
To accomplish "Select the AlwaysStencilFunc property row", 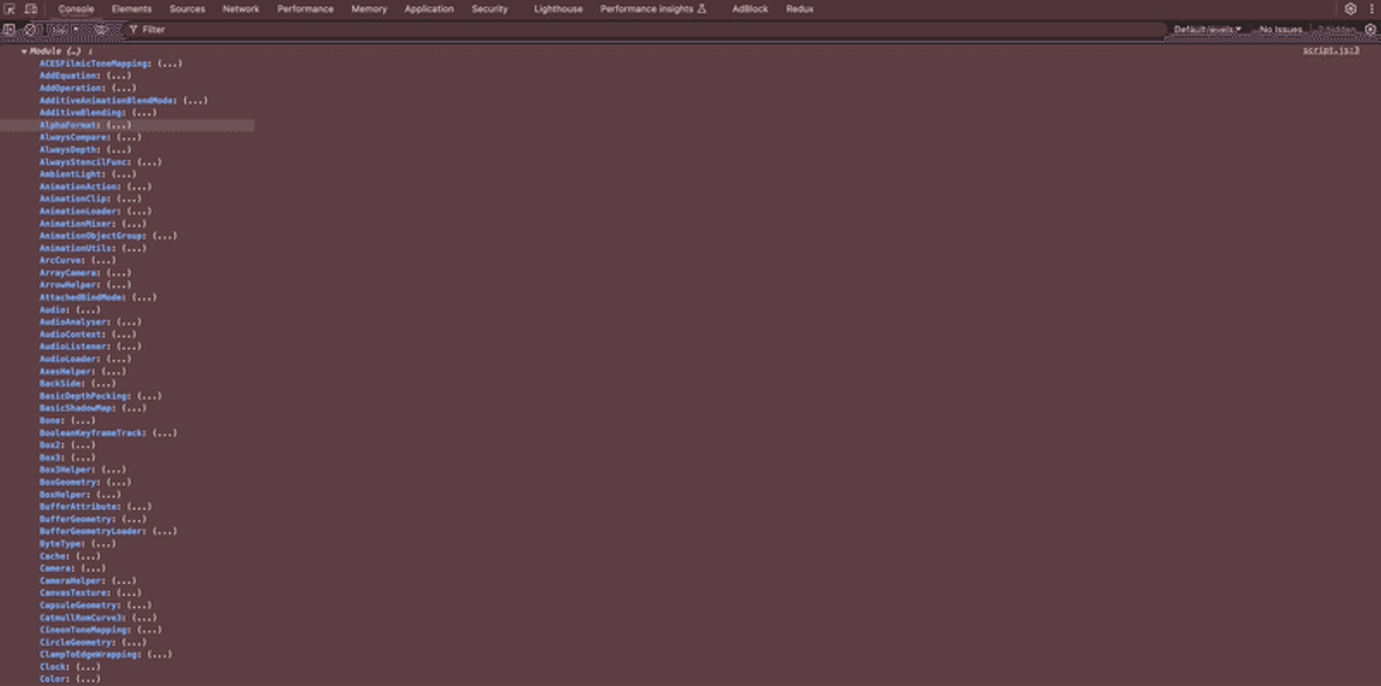I will coord(100,163).
